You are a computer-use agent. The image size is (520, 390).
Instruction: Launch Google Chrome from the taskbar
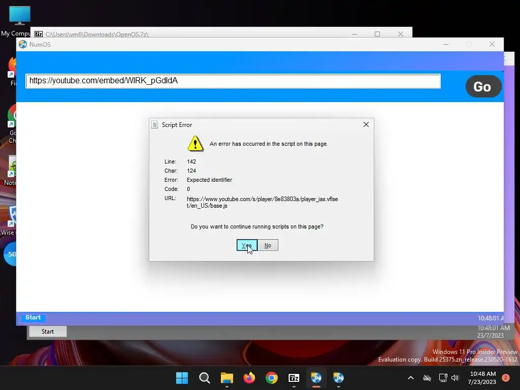(x=272, y=378)
